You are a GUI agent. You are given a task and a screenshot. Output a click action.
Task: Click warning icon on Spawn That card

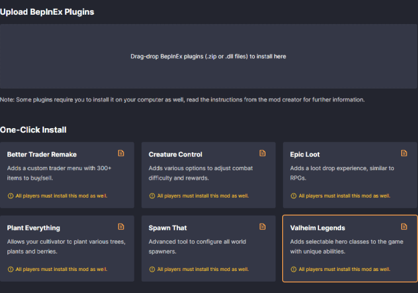pyautogui.click(x=152, y=269)
